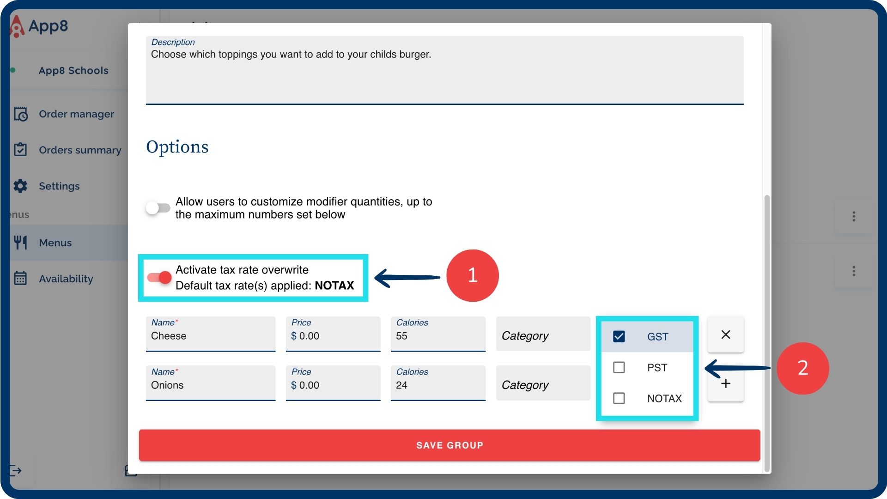This screenshot has height=499, width=887.
Task: Click the Menus fork and knife icon
Action: (21, 243)
